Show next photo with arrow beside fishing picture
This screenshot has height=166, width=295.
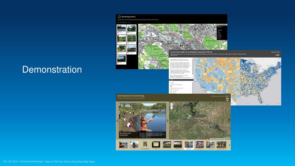pyautogui.click(x=167, y=121)
